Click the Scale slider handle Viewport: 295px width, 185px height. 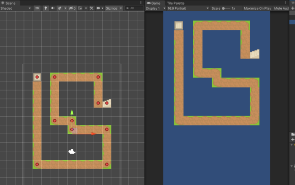coord(223,8)
